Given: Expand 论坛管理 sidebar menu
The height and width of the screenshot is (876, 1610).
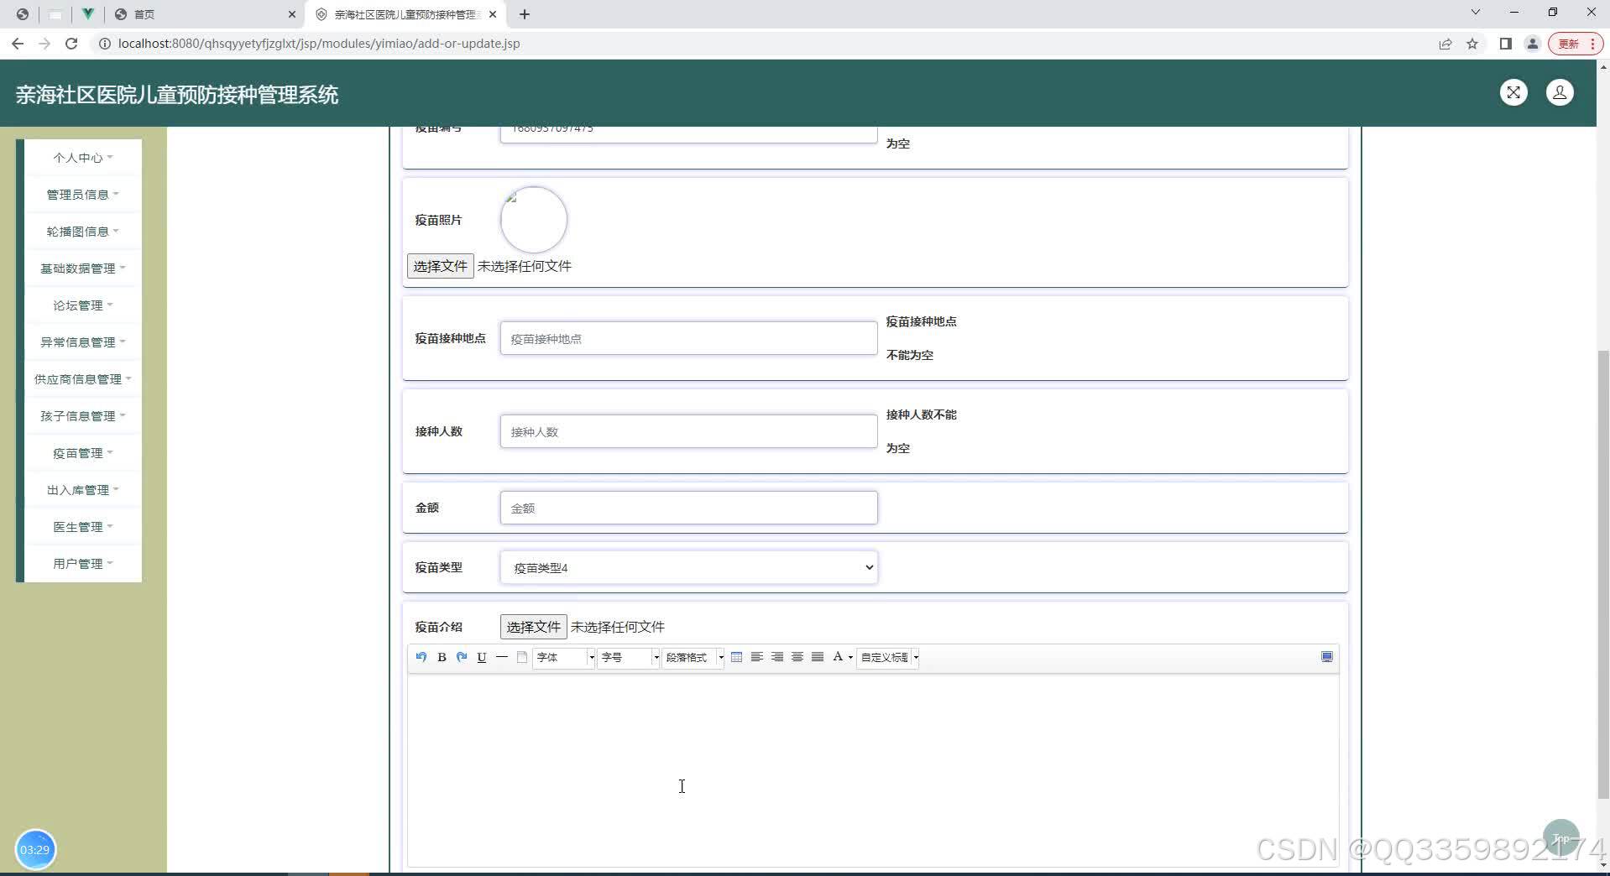Looking at the screenshot, I should click(82, 305).
